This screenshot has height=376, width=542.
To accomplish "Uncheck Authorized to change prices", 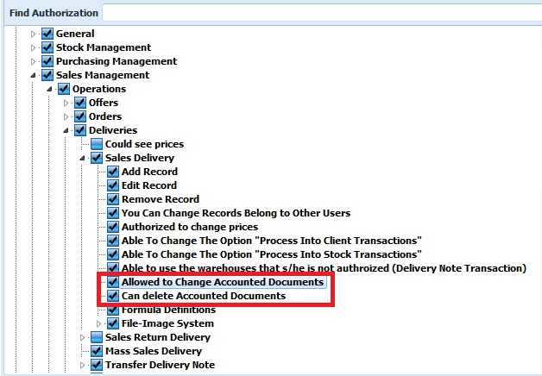I will pos(113,227).
